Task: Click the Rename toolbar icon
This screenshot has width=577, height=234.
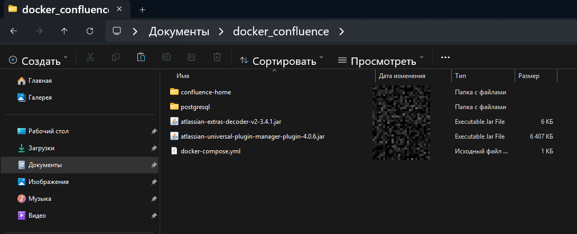Action: coord(166,57)
